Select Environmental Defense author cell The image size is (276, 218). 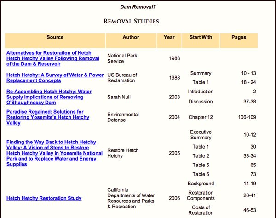(x=123, y=117)
